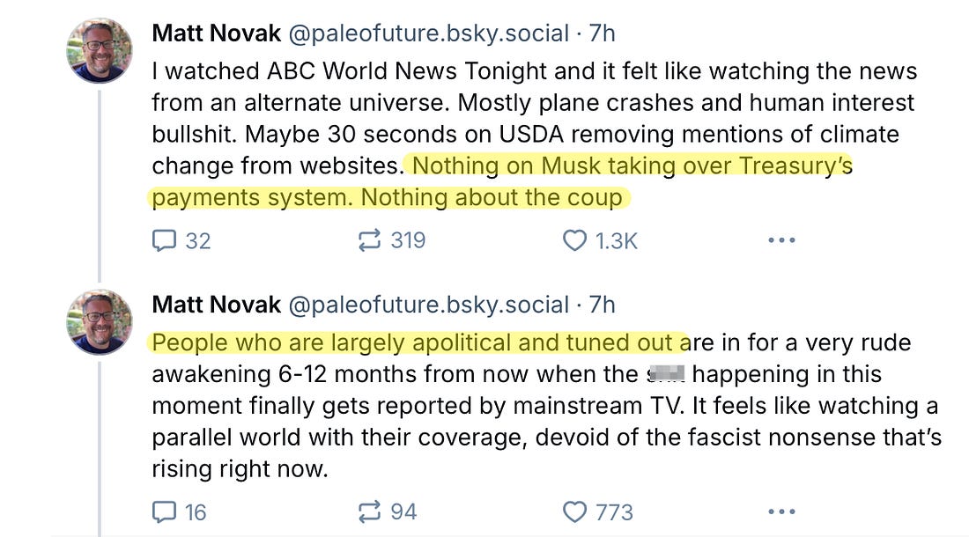The image size is (969, 537).
Task: Click Matt Novak avatar on first post
Action: tap(100, 50)
